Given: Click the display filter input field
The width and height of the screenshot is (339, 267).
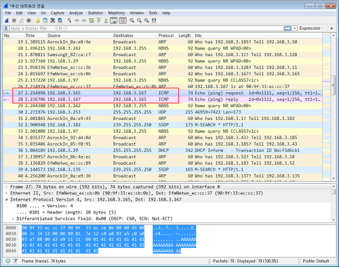Looking at the screenshot, I should 147,28.
